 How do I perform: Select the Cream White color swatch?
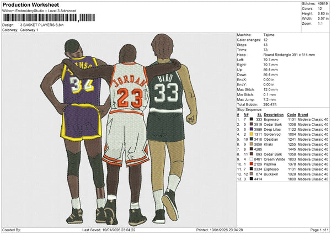click(251, 159)
